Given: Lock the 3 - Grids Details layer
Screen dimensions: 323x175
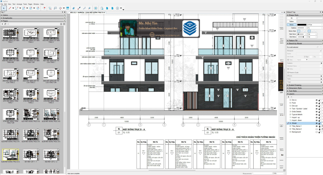Looking at the screenshot, I should [x=320, y=112].
